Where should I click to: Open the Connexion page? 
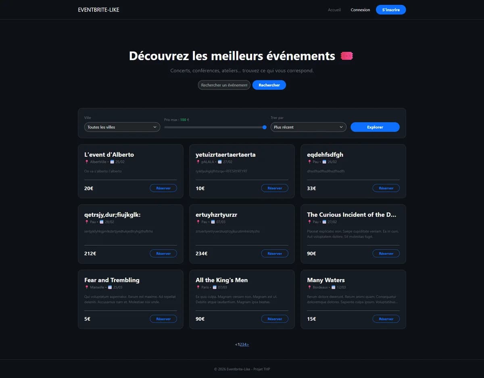tap(360, 10)
